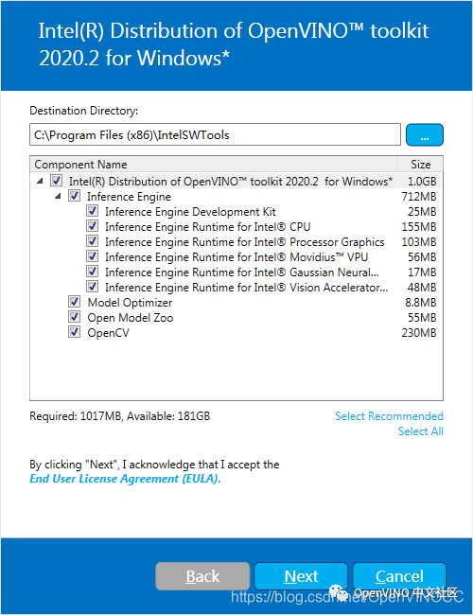Toggle Runtime for Processor Graphics checkbox
The height and width of the screenshot is (615, 473).
(93, 241)
